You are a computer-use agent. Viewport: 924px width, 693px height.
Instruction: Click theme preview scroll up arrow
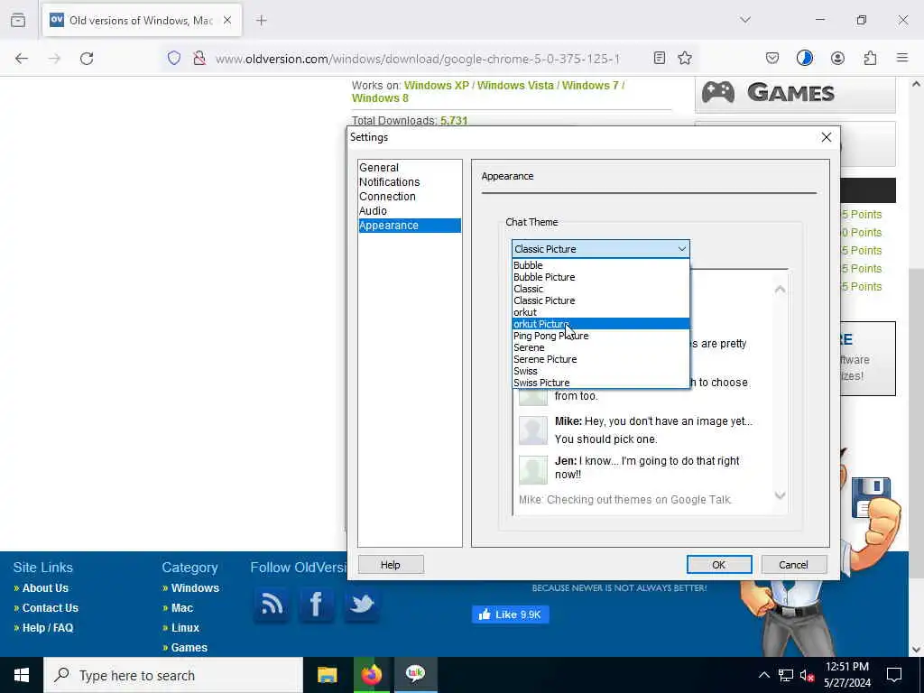coord(780,290)
